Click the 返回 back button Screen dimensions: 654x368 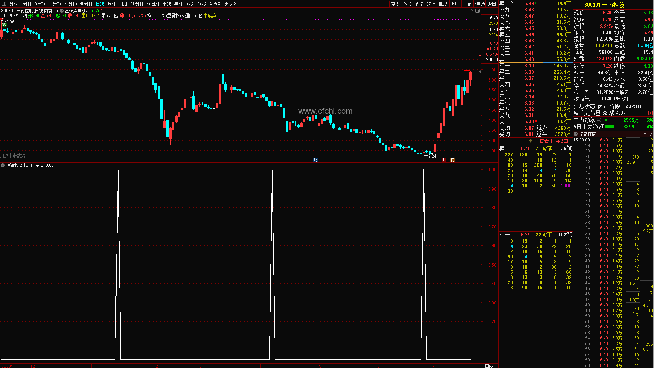click(492, 4)
